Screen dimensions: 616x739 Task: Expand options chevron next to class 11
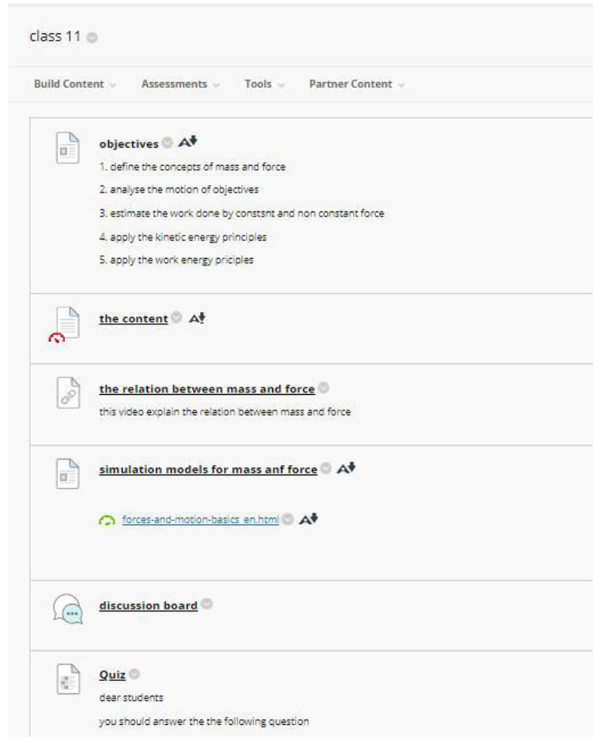tap(92, 37)
